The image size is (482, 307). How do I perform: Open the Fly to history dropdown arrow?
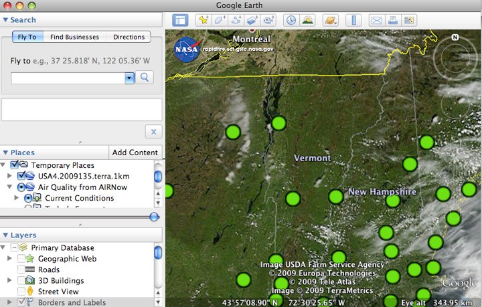click(x=129, y=78)
